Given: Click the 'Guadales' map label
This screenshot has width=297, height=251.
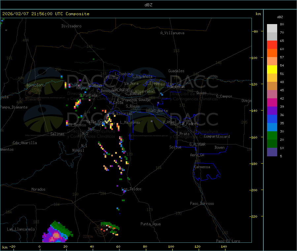Looking at the screenshot, I should tap(176, 71).
